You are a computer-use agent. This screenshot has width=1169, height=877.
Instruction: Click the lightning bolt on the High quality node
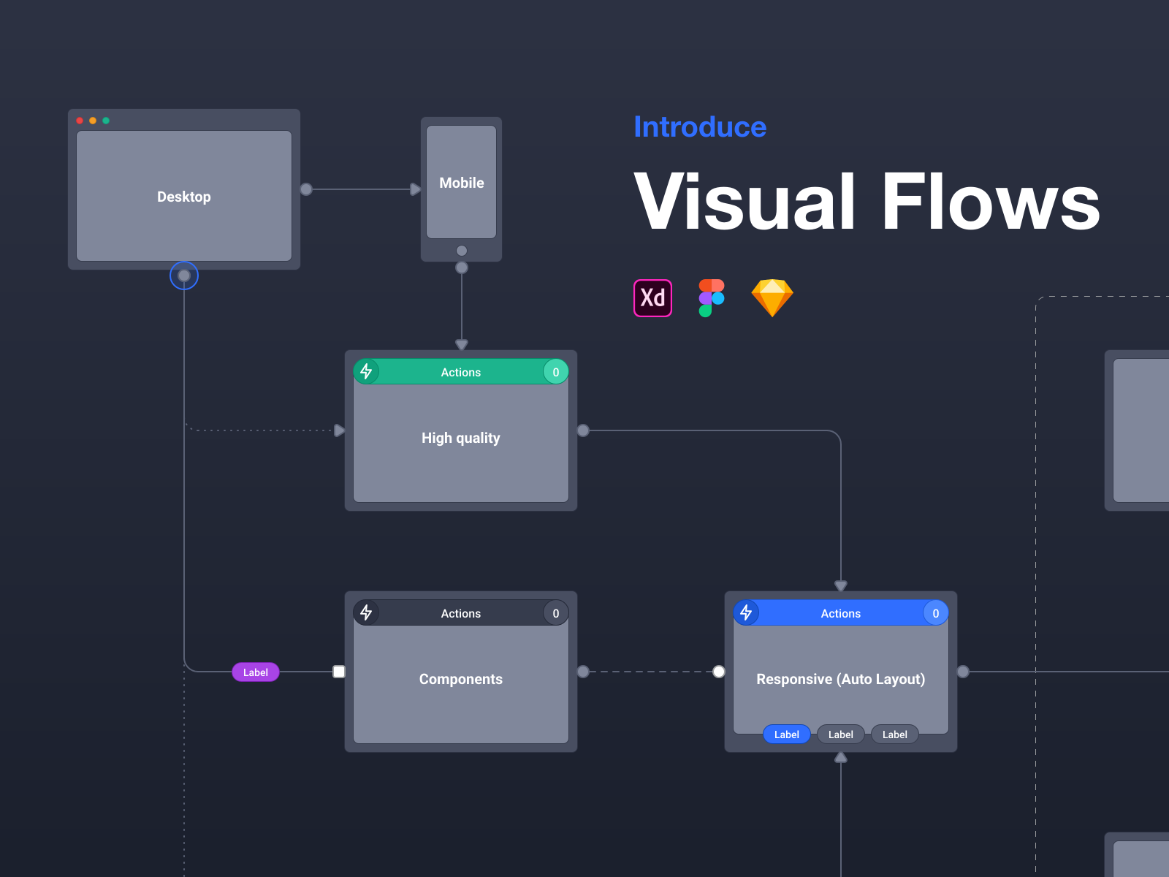367,372
